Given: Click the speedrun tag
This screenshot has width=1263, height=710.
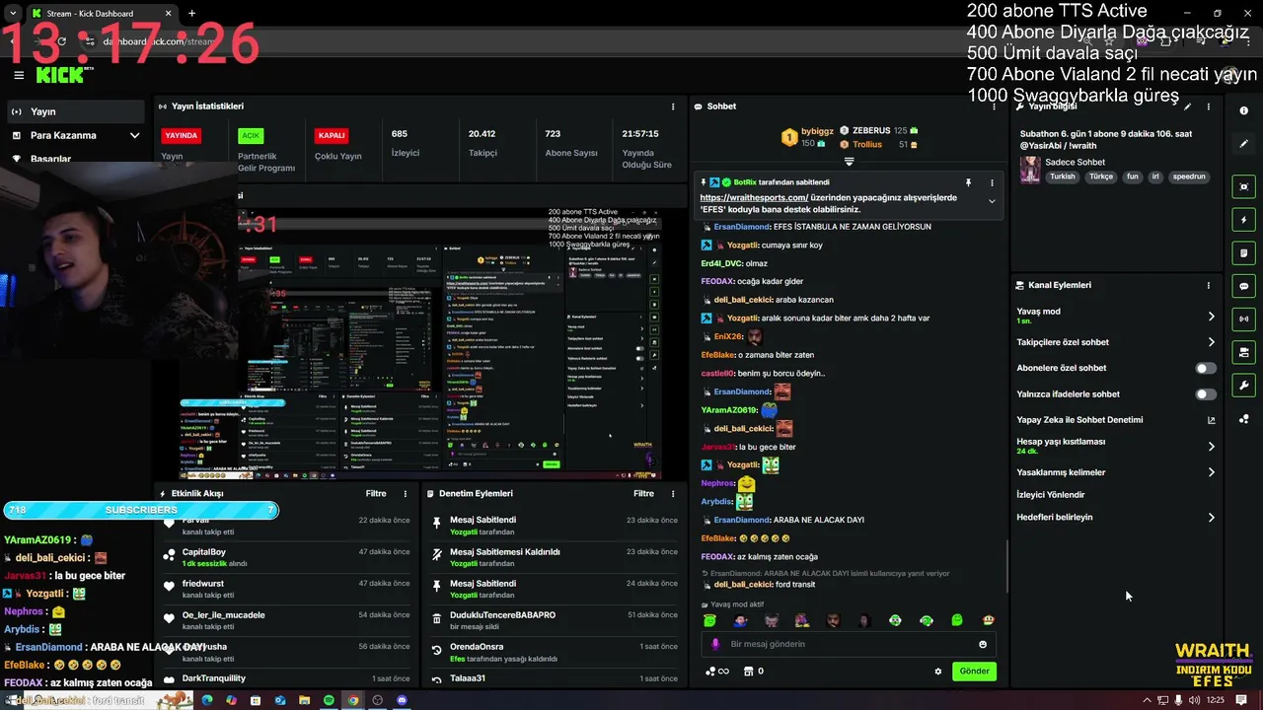Looking at the screenshot, I should [x=1189, y=177].
